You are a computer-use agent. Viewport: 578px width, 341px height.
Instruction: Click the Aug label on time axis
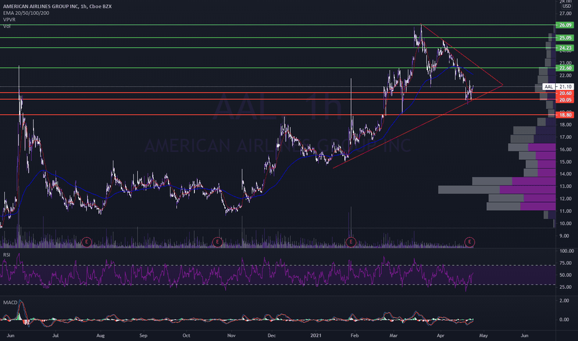pyautogui.click(x=100, y=335)
